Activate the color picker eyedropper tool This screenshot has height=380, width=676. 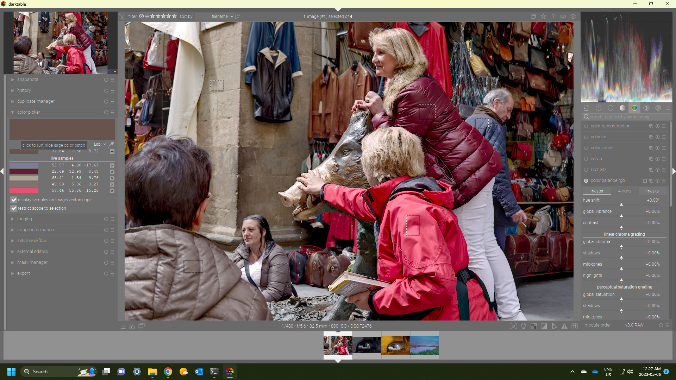111,144
